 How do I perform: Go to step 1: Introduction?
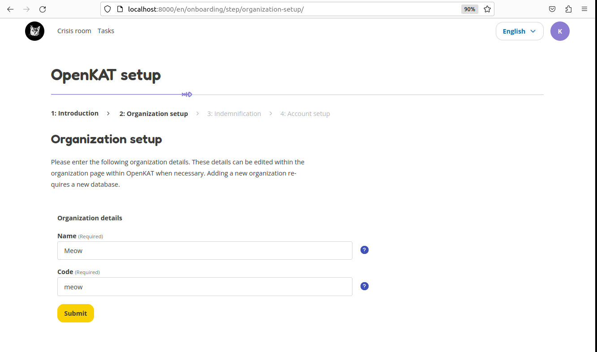coord(75,113)
